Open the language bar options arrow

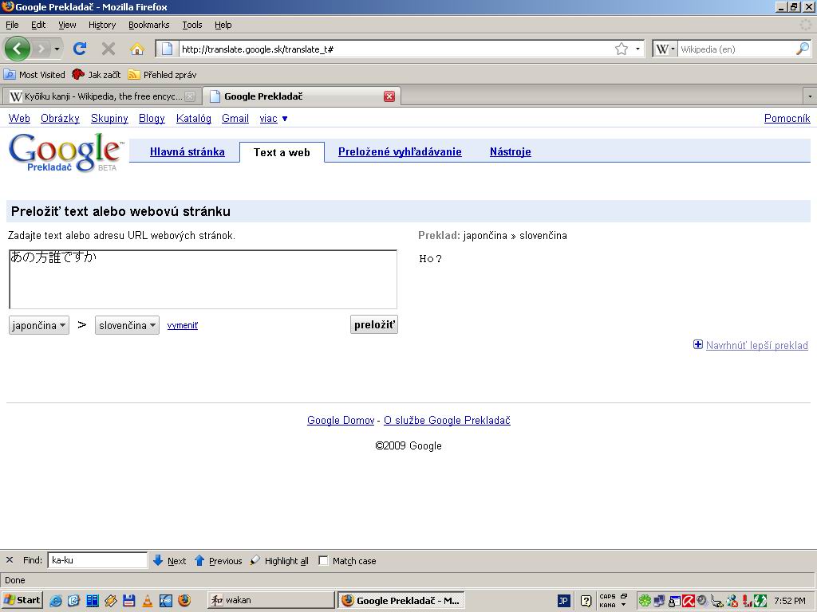pos(623,605)
